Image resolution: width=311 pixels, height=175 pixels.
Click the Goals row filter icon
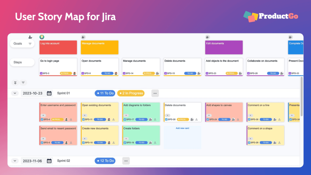pyautogui.click(x=30, y=44)
